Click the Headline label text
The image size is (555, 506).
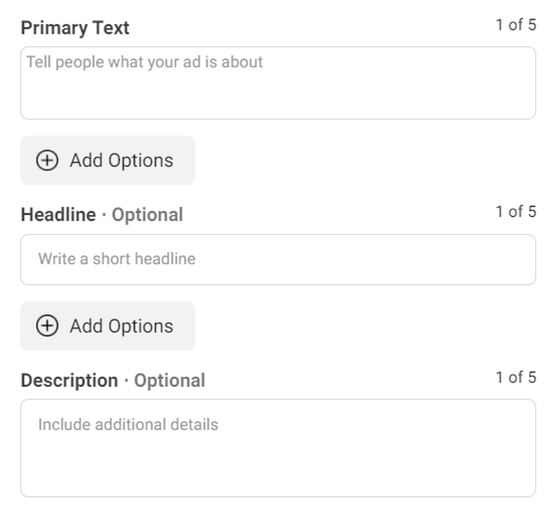click(x=58, y=215)
